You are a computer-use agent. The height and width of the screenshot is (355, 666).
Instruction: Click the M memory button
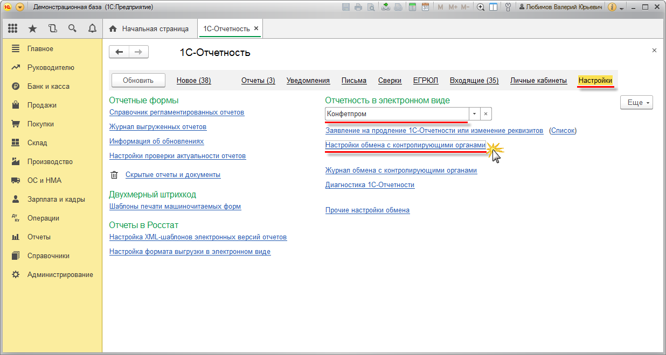pyautogui.click(x=441, y=7)
